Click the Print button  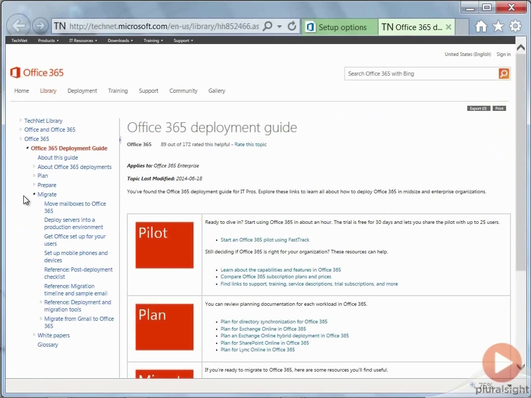click(499, 108)
